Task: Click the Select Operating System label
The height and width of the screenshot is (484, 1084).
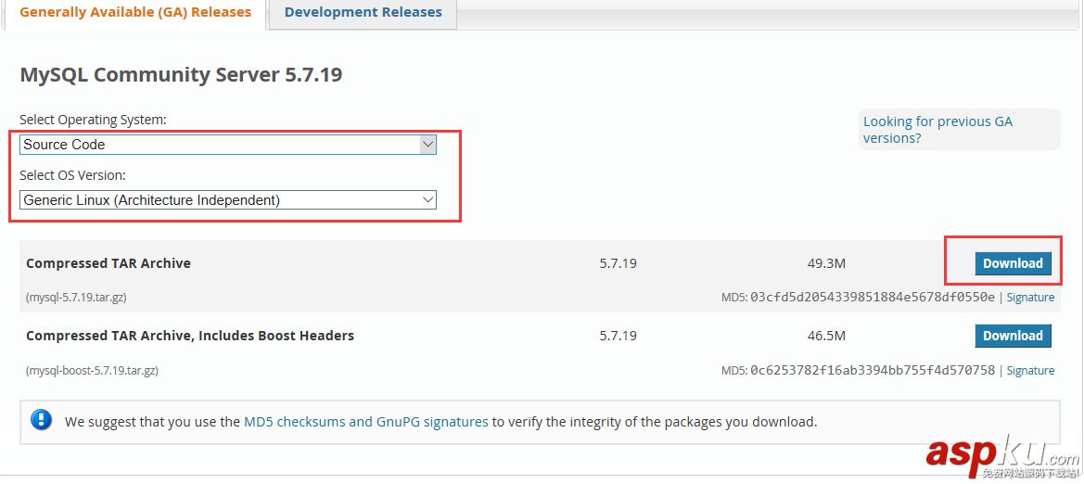Action: coord(93,120)
